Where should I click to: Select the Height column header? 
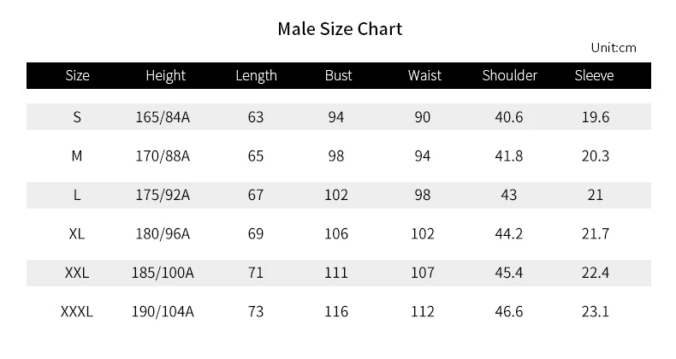165,75
